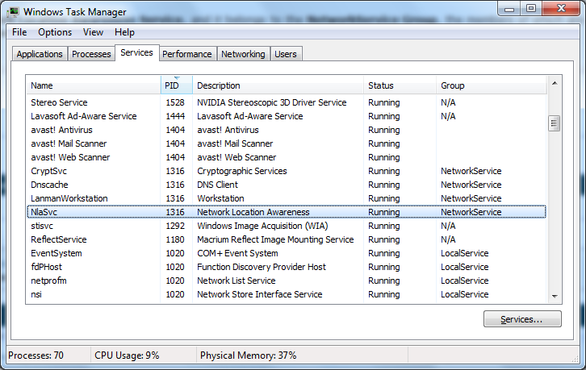The width and height of the screenshot is (586, 370).
Task: Click PID 1528 cell
Action: tap(175, 102)
